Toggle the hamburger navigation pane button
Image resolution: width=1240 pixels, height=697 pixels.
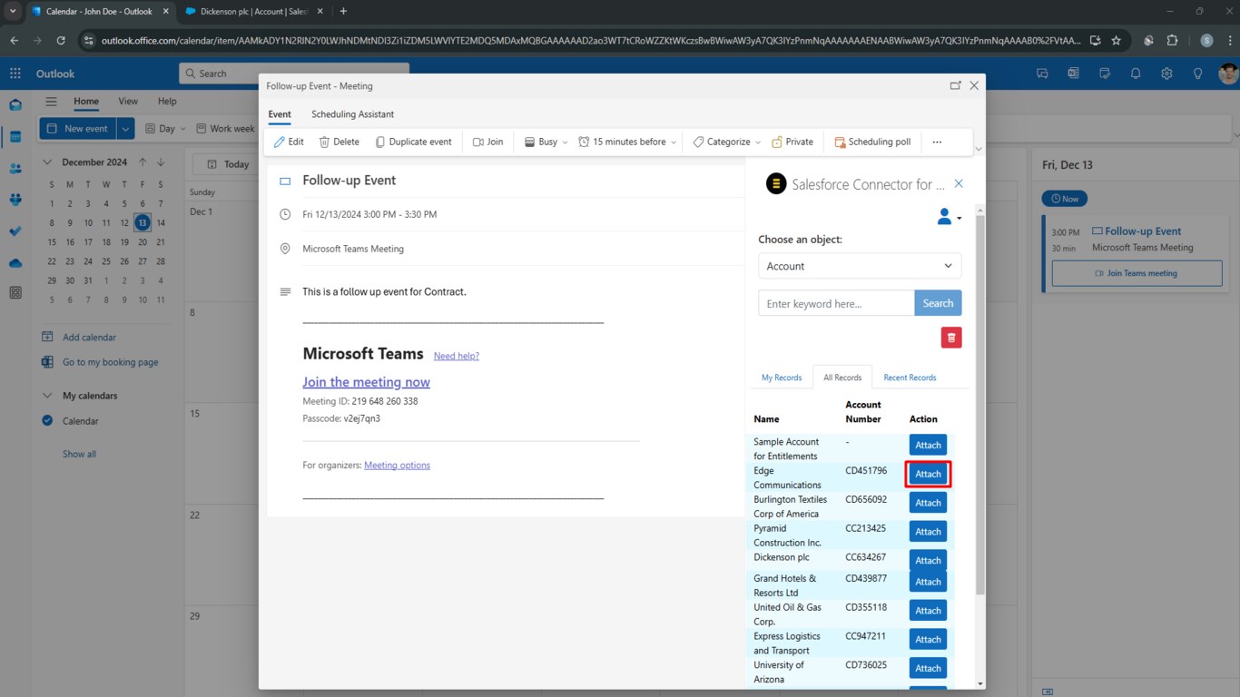click(x=52, y=102)
